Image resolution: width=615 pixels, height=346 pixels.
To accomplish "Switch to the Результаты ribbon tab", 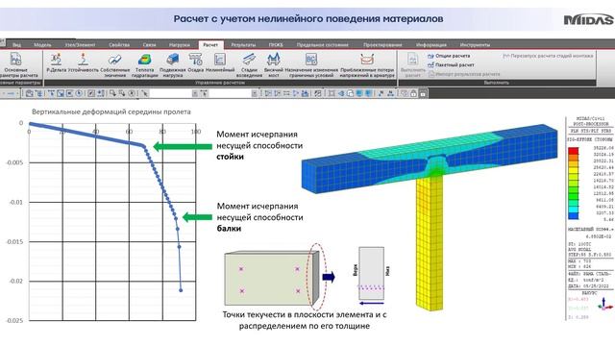I will tap(243, 45).
